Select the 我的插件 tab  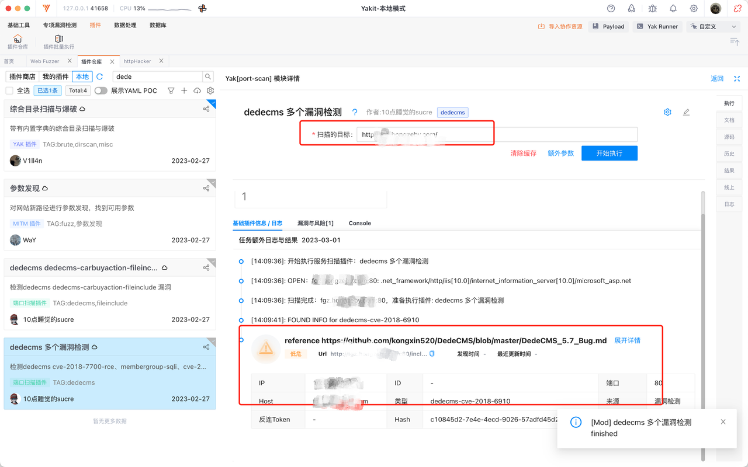[x=56, y=76]
